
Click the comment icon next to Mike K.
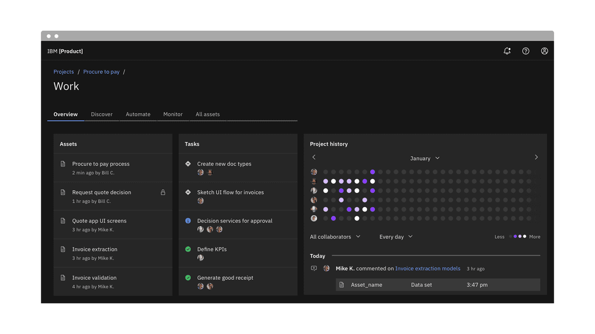(314, 269)
